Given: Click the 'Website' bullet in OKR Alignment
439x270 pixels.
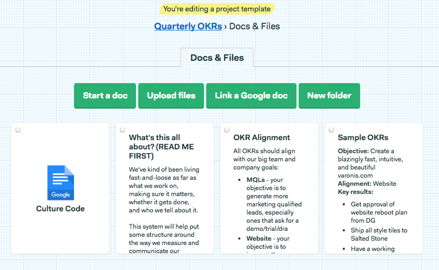Looking at the screenshot, I should pyautogui.click(x=268, y=243).
